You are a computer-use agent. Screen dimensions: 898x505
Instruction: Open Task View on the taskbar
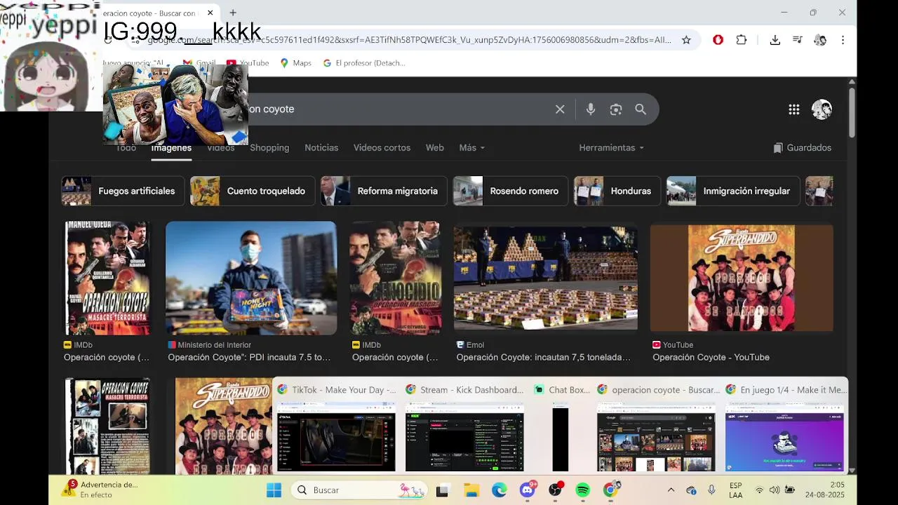click(442, 490)
